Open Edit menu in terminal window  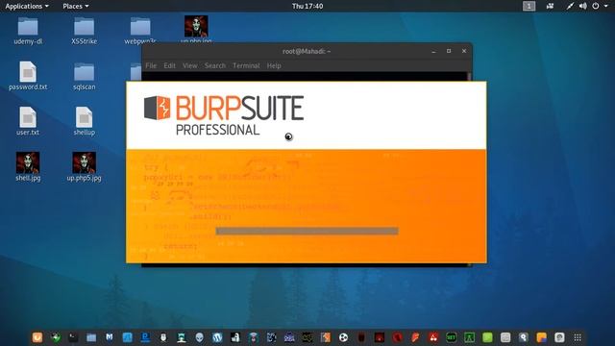tap(169, 65)
